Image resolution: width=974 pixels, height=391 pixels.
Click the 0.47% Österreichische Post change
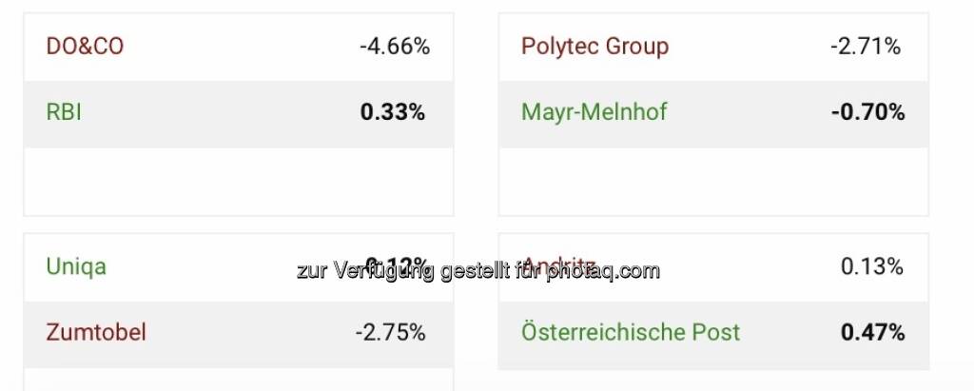click(872, 333)
